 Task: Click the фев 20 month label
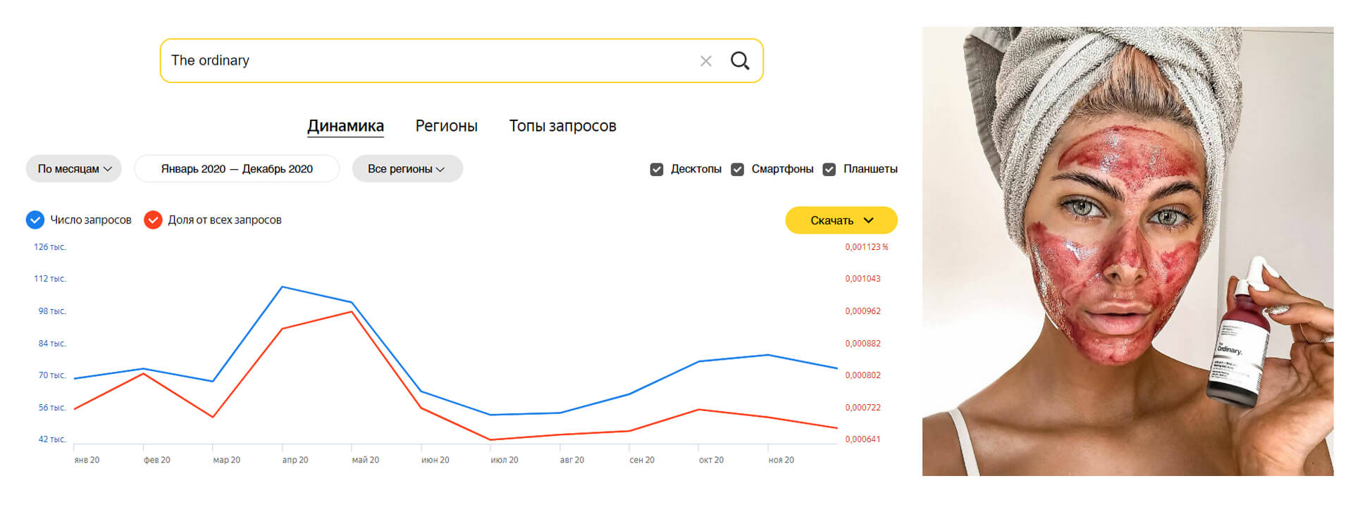point(156,461)
